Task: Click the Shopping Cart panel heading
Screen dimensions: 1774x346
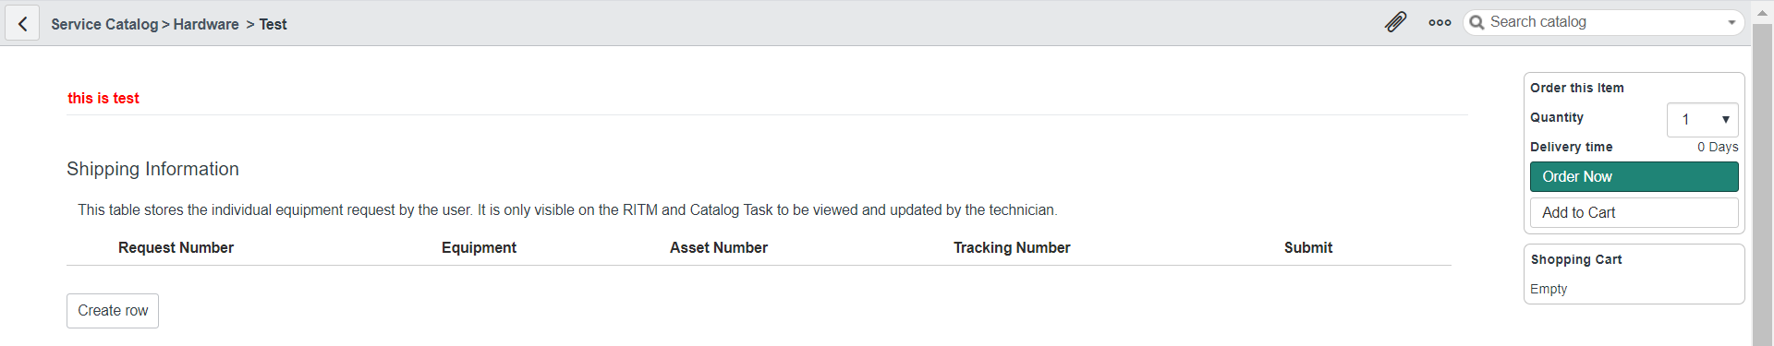Action: pos(1576,259)
